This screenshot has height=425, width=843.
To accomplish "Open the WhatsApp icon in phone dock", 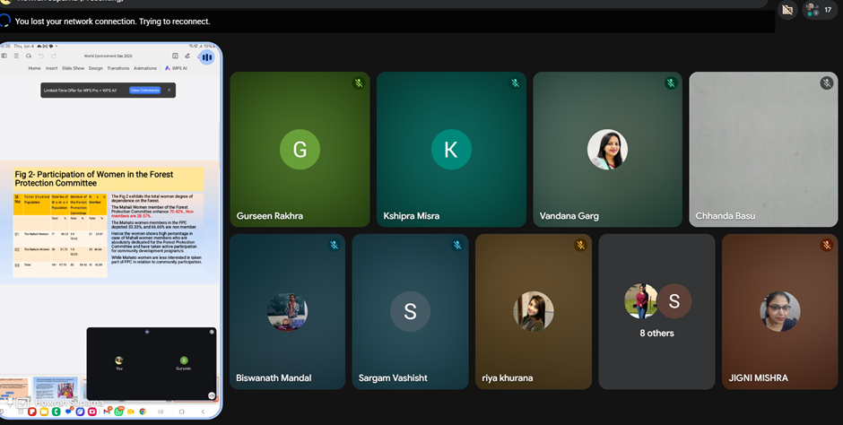I will point(118,412).
